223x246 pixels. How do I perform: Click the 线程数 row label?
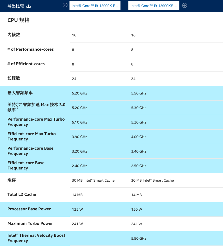coord(14,78)
